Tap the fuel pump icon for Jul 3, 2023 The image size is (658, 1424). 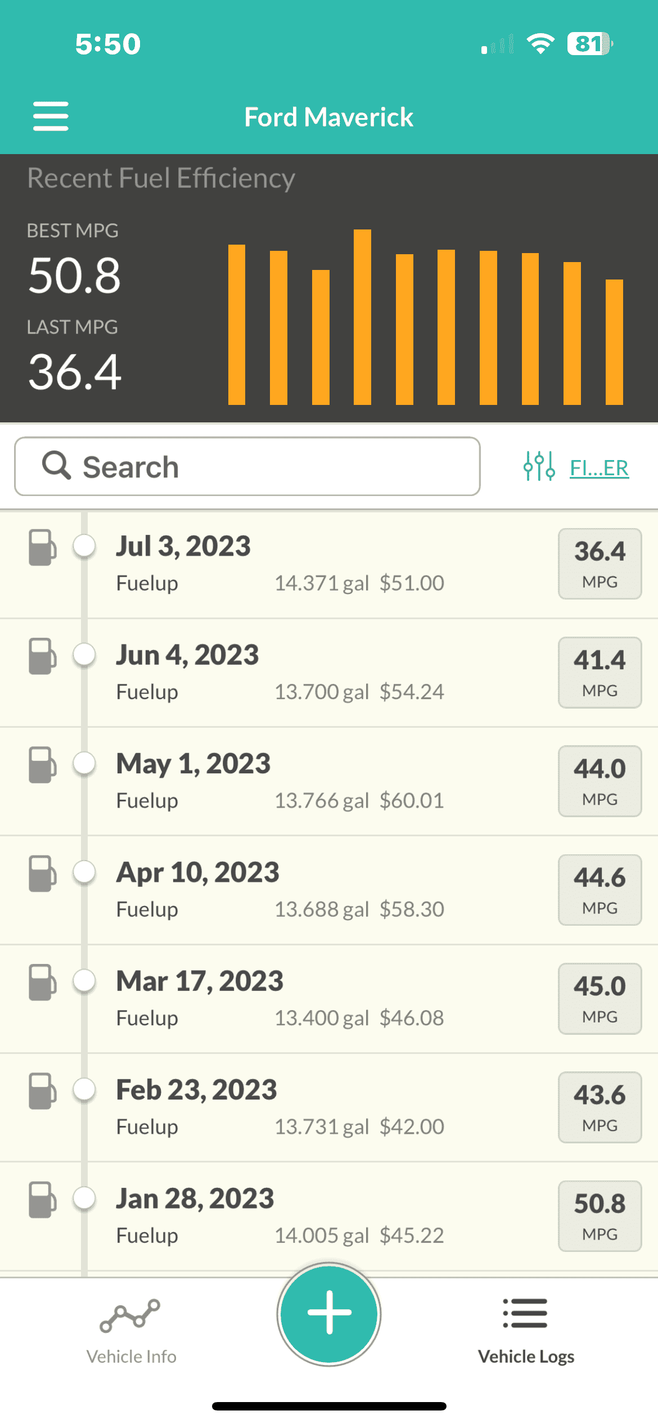(x=43, y=547)
